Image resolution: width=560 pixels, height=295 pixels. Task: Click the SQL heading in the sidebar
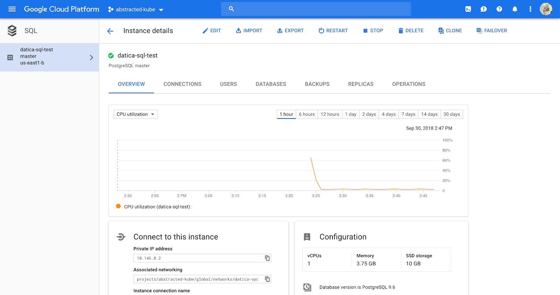(31, 31)
